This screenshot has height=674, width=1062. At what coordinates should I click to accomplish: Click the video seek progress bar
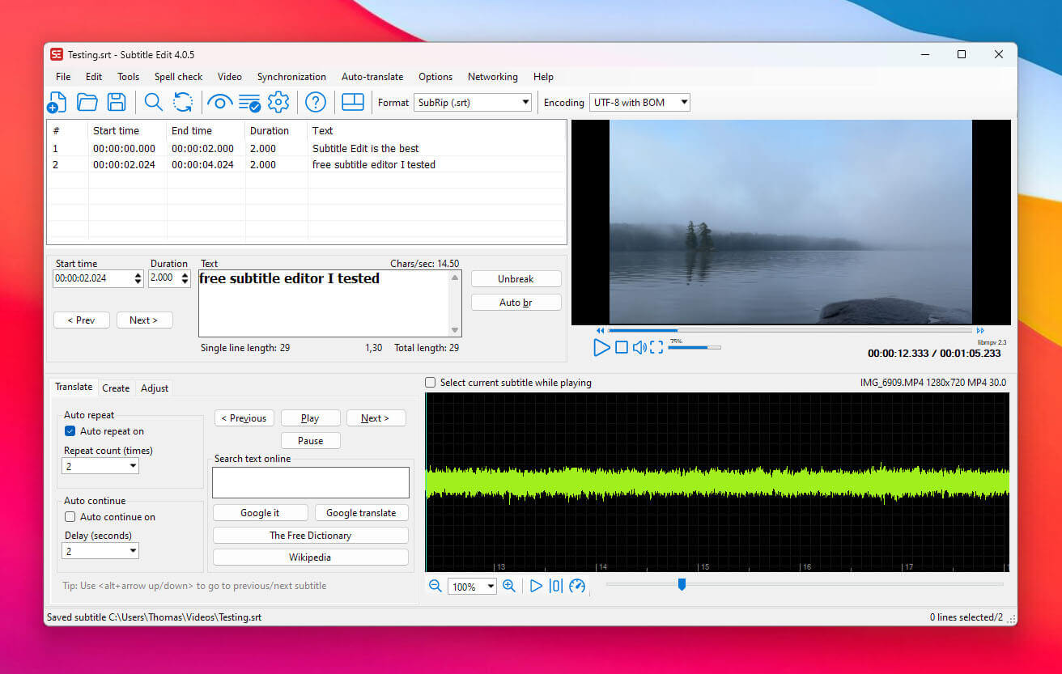[x=790, y=330]
